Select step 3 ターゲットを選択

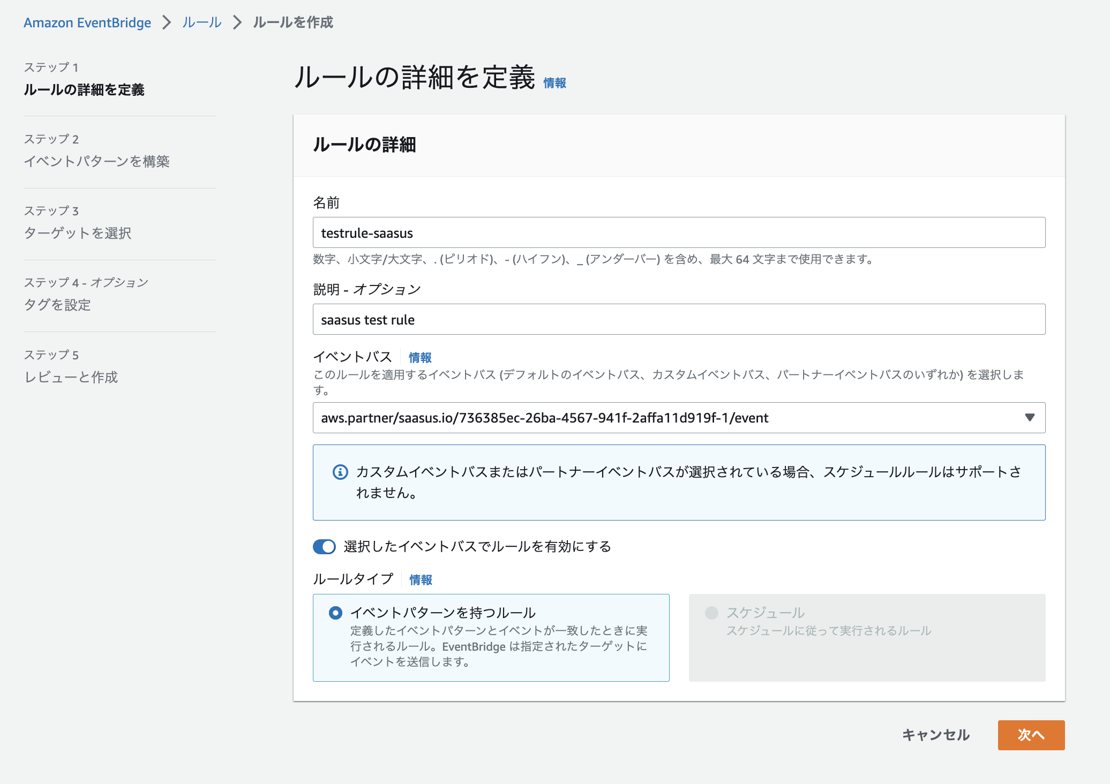tap(78, 233)
